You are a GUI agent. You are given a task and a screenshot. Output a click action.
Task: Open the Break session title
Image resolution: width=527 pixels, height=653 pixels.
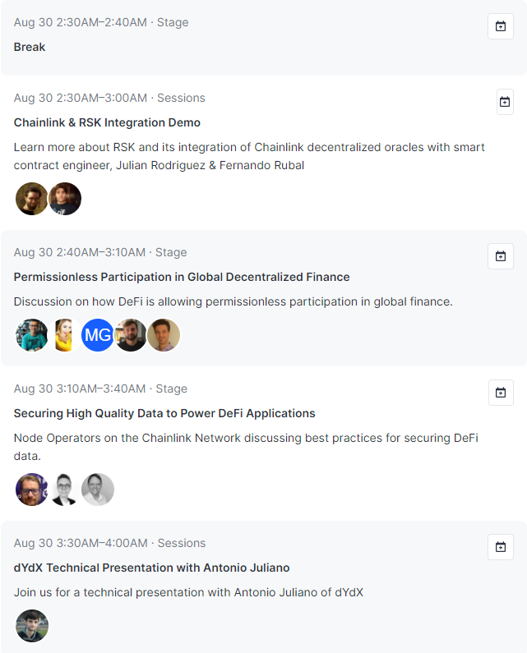point(30,47)
